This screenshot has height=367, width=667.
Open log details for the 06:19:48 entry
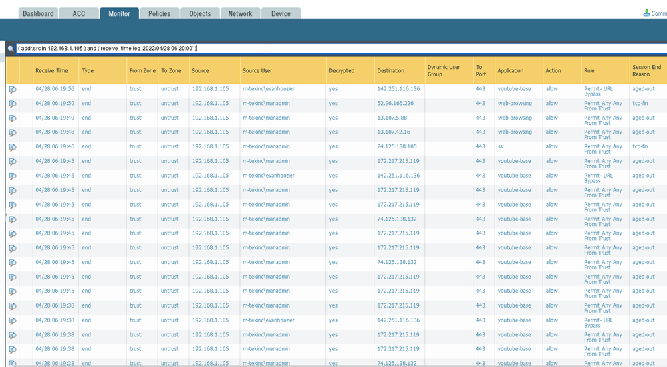pos(13,133)
